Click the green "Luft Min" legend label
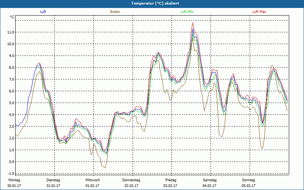 tap(187, 12)
